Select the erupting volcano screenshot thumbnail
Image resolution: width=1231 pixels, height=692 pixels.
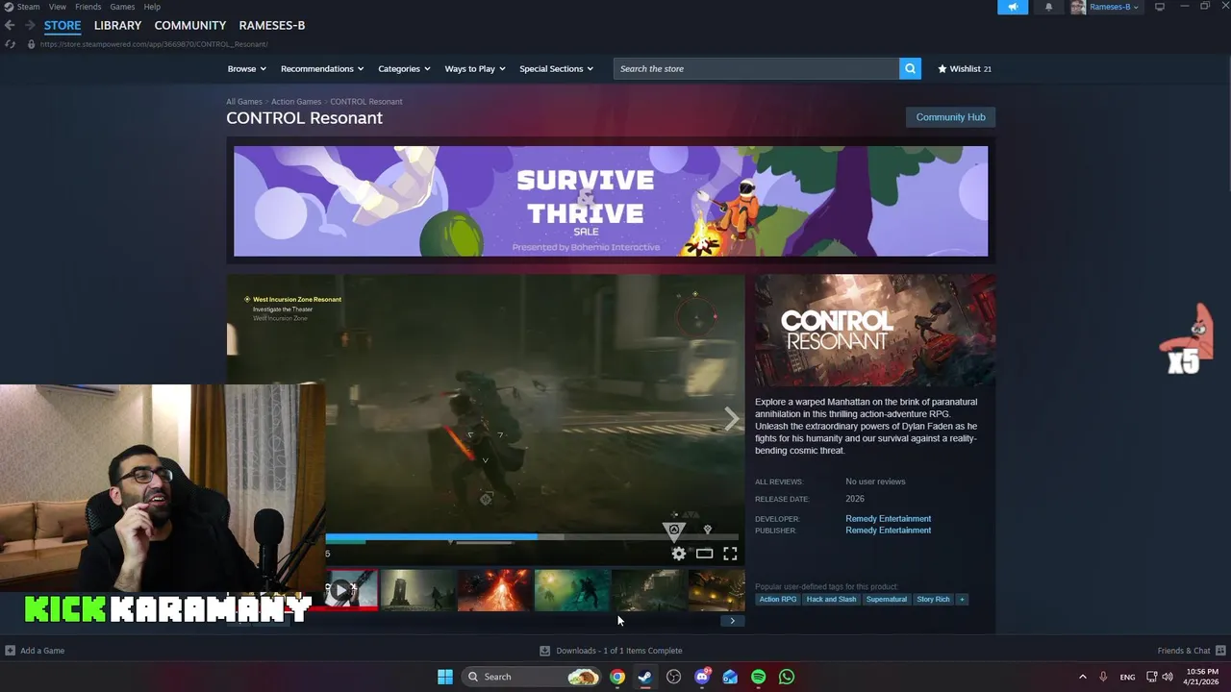494,589
